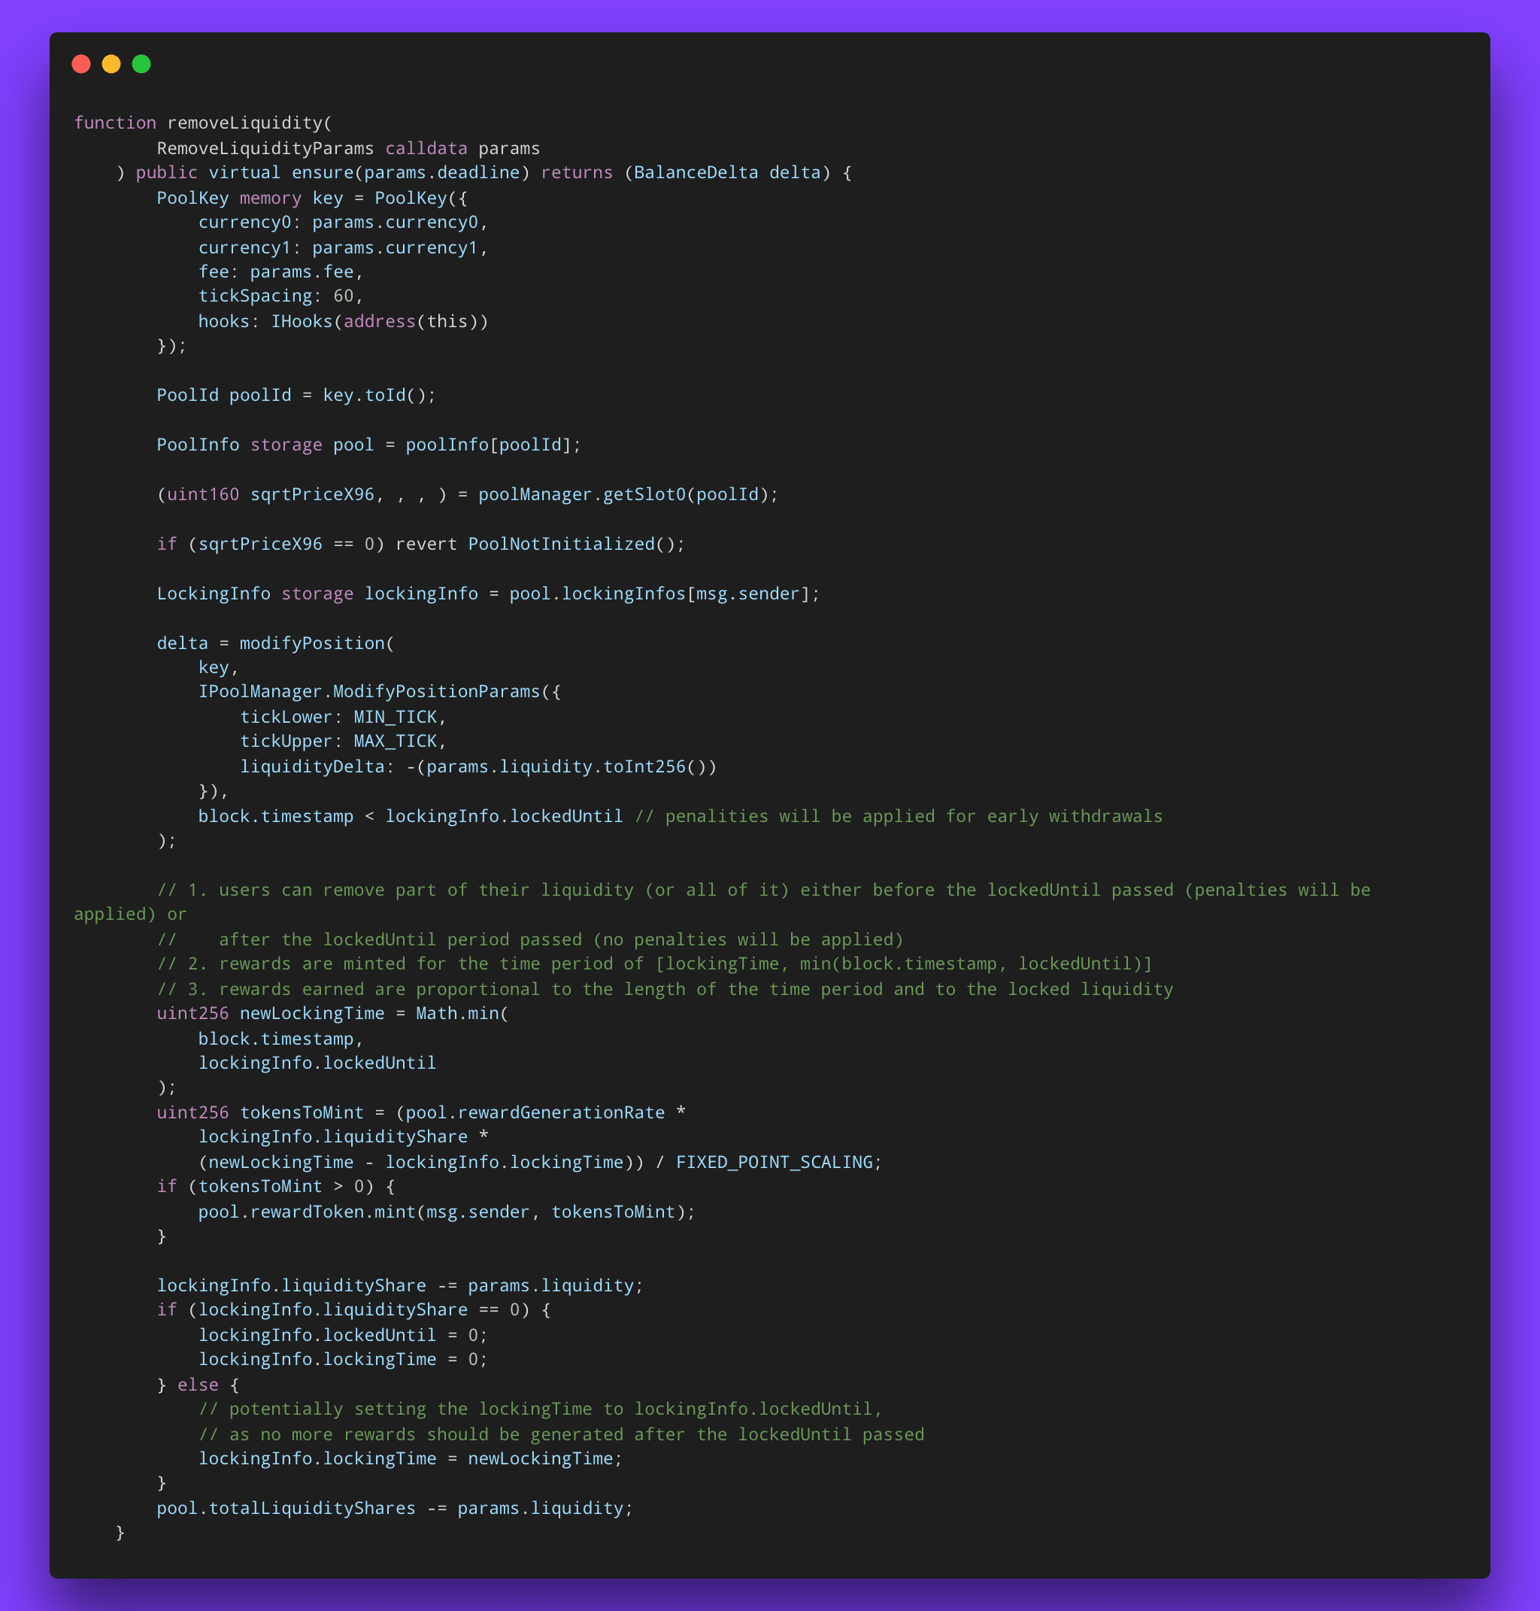Image resolution: width=1540 pixels, height=1611 pixels.
Task: Click 'lockingInfo.liquidityShare *' line
Action: (343, 1136)
